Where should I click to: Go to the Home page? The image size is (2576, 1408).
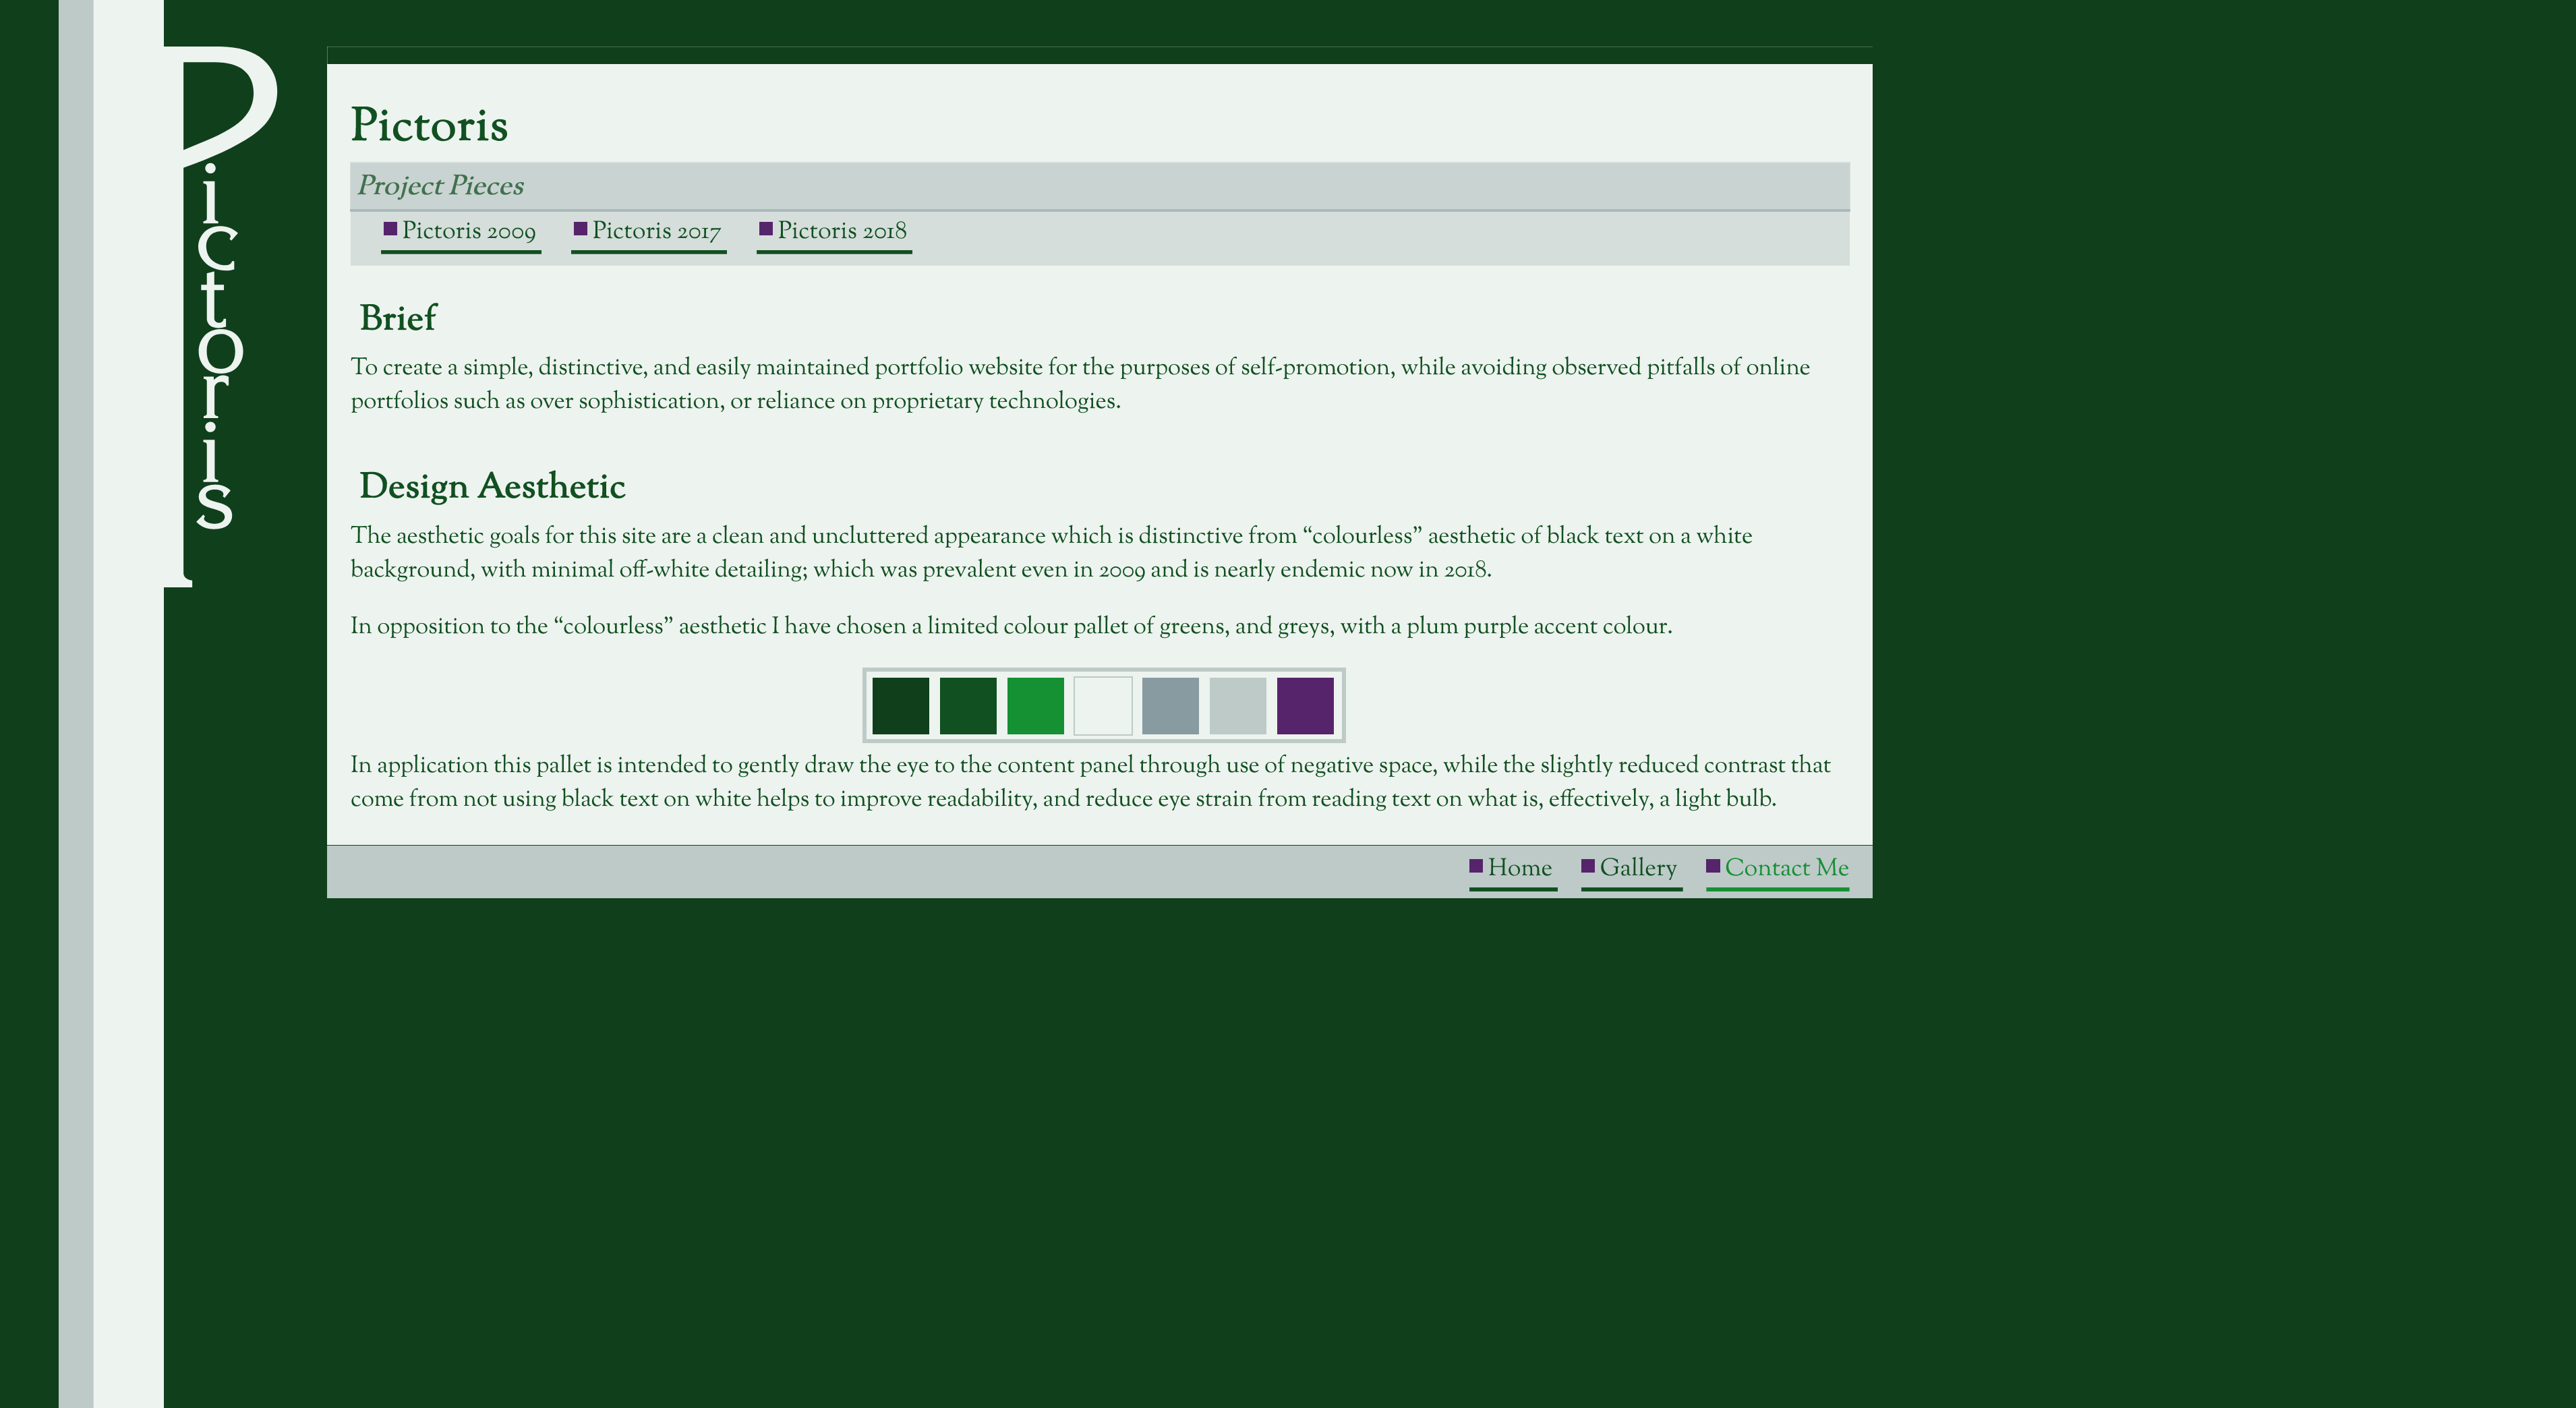(1519, 868)
